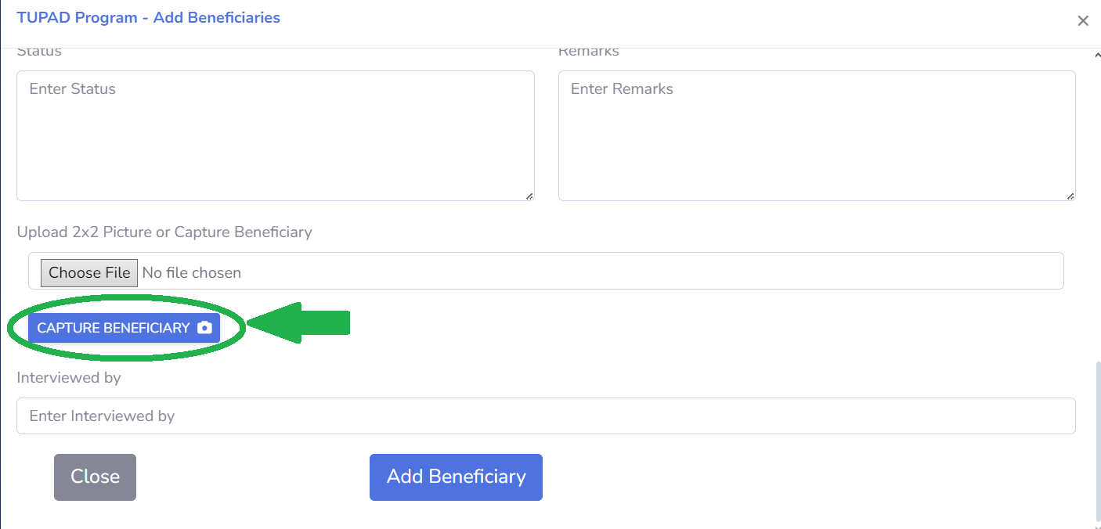Click the gray Close button
The image size is (1101, 529).
(x=95, y=477)
